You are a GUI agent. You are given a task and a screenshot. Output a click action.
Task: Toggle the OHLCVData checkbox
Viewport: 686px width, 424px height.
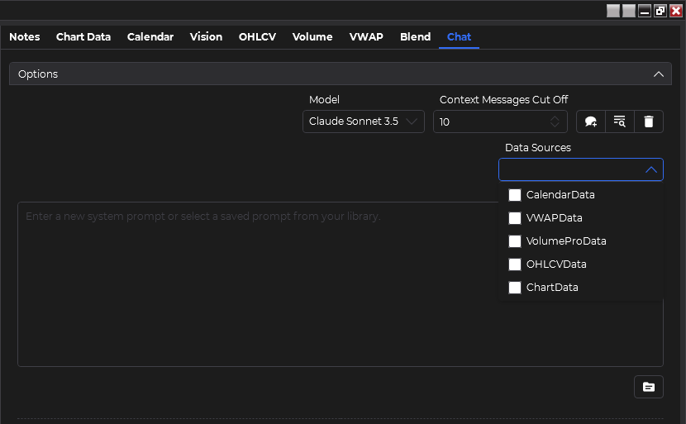coord(515,264)
